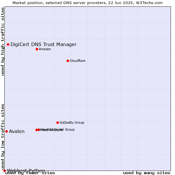Select the 'Amazon' label text
This screenshot has width=175, height=175.
click(45, 49)
